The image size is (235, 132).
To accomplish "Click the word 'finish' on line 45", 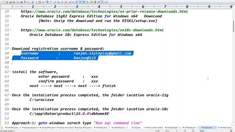I will tap(109, 86).
